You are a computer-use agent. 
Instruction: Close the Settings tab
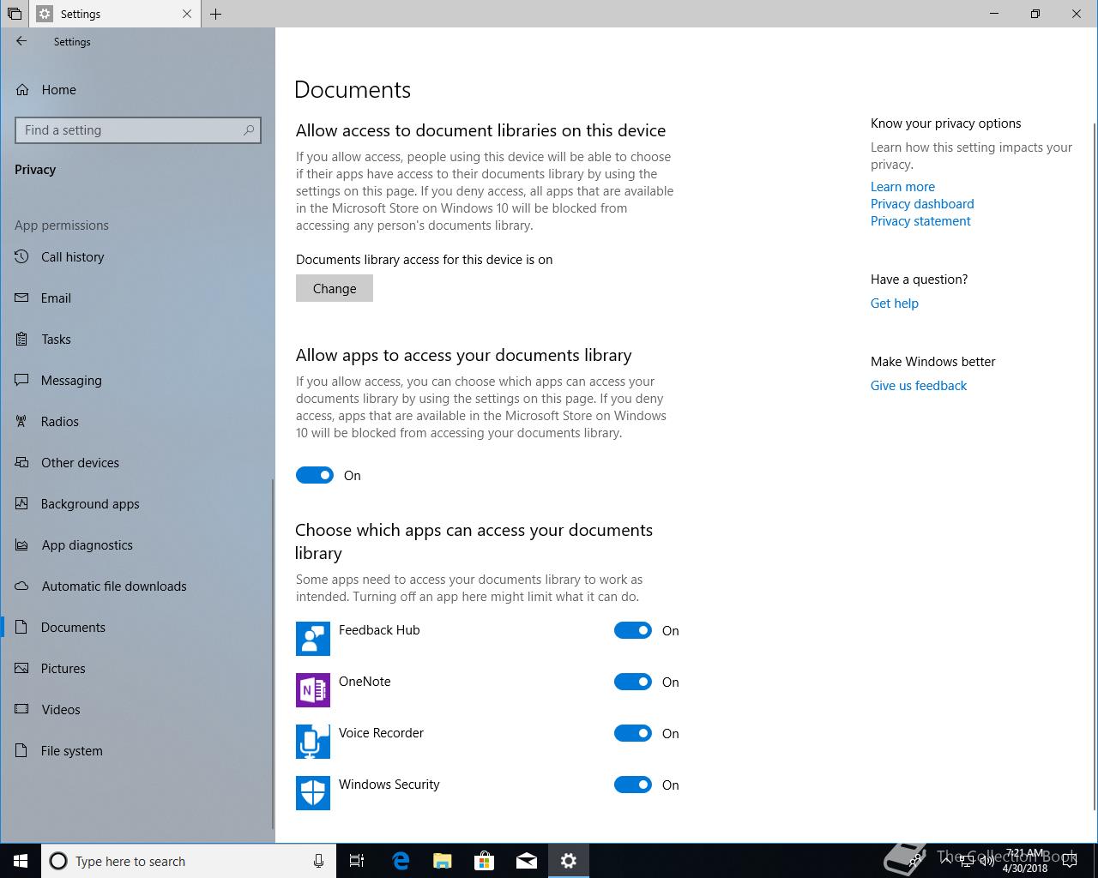[x=187, y=14]
